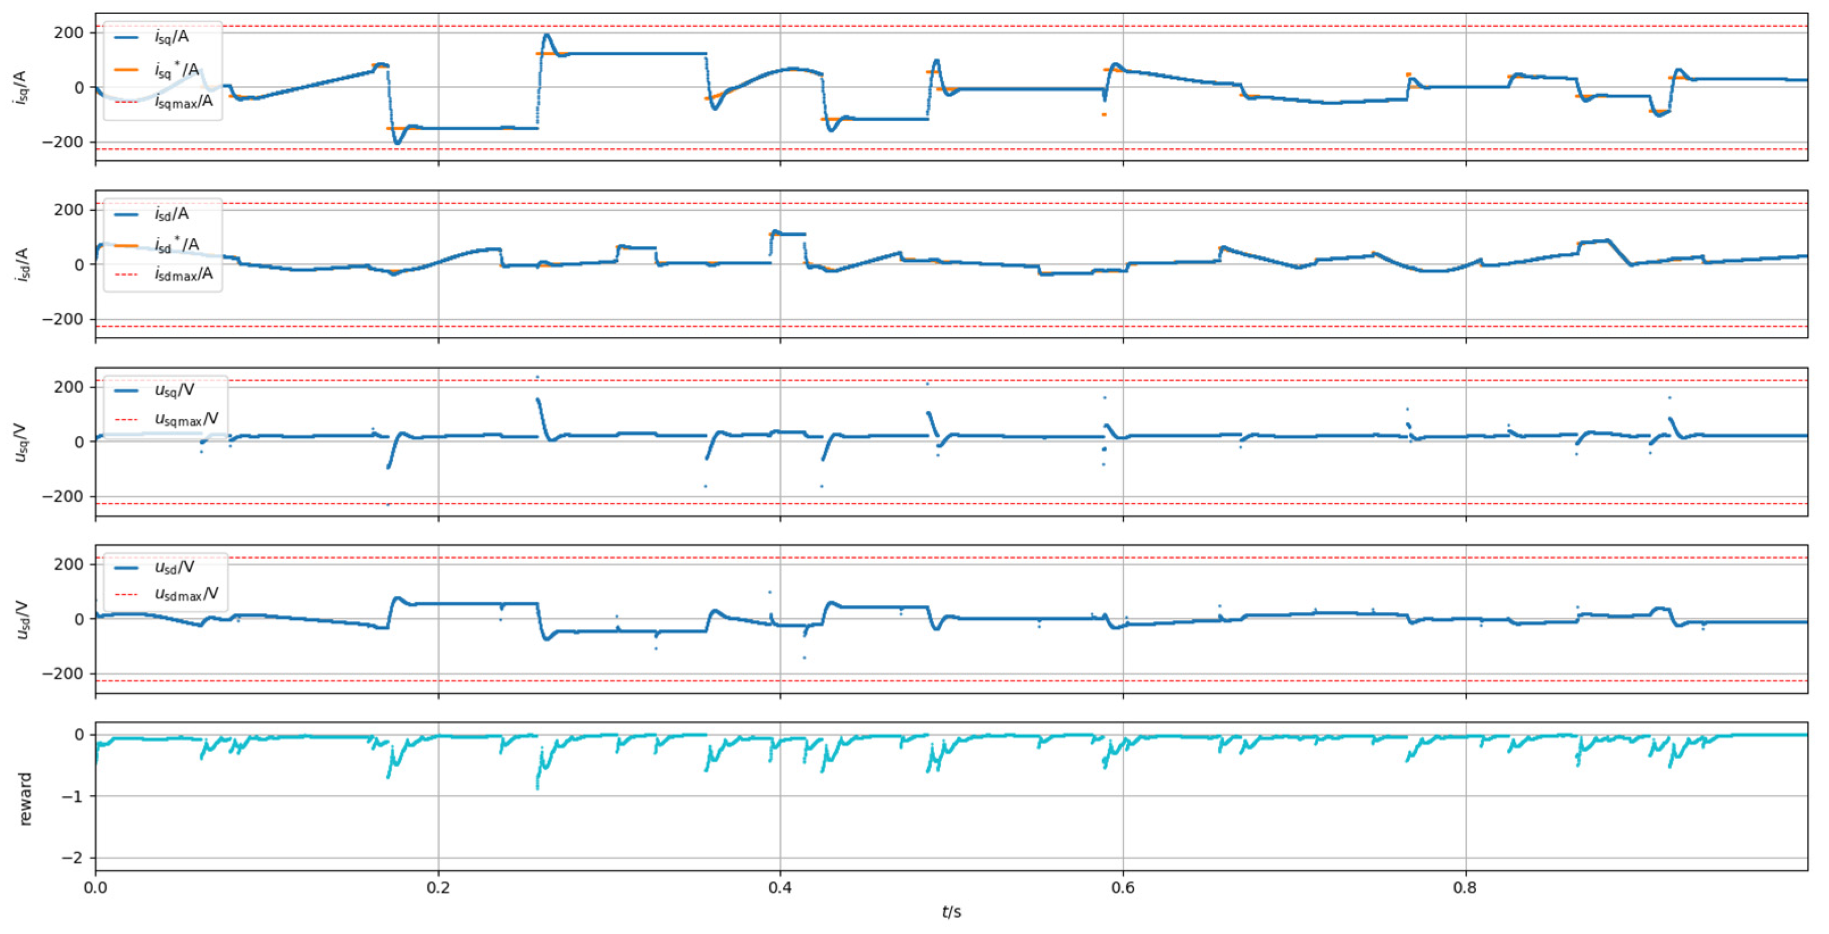Click the u_sd/V legend entry
This screenshot has width=1829, height=934.
click(174, 568)
